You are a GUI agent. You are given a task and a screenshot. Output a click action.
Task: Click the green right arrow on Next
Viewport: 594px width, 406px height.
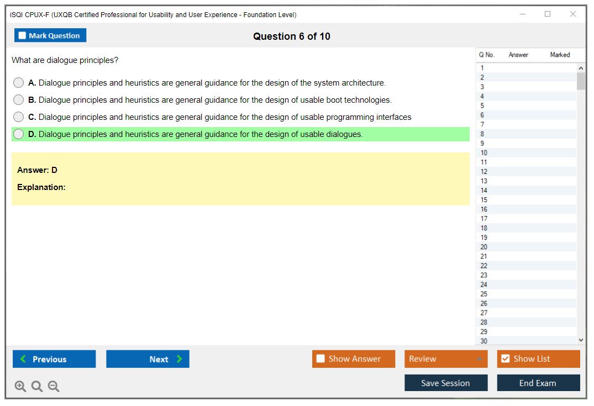(180, 359)
